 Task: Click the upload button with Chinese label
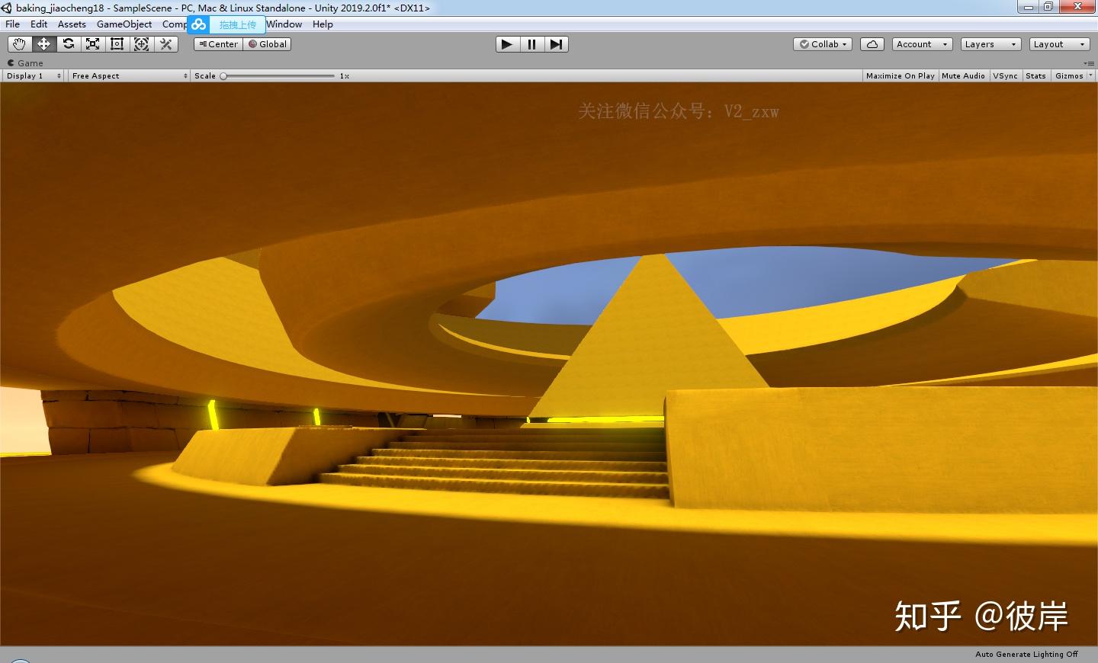pos(237,24)
